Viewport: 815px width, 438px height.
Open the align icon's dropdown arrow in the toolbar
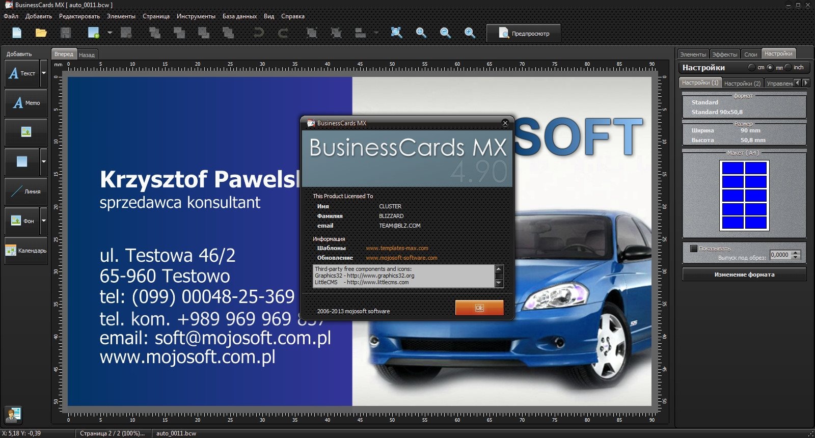[x=376, y=33]
